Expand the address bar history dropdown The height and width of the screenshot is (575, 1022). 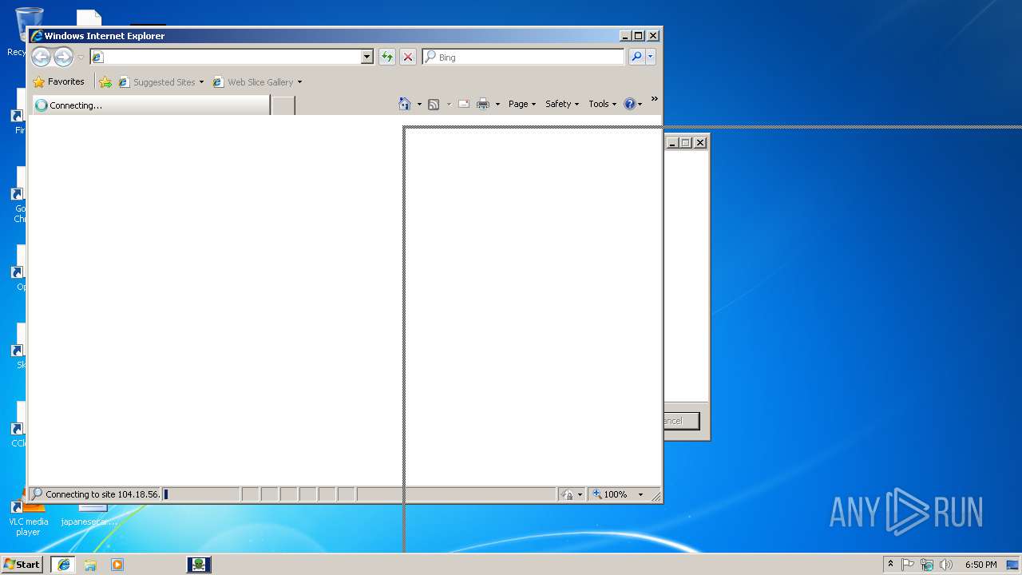point(367,57)
